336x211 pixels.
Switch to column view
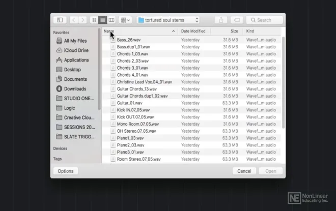click(111, 20)
